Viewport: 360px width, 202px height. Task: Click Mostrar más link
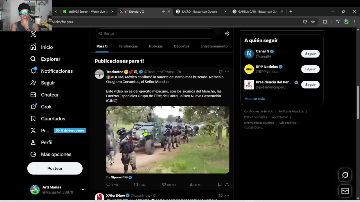(255, 98)
